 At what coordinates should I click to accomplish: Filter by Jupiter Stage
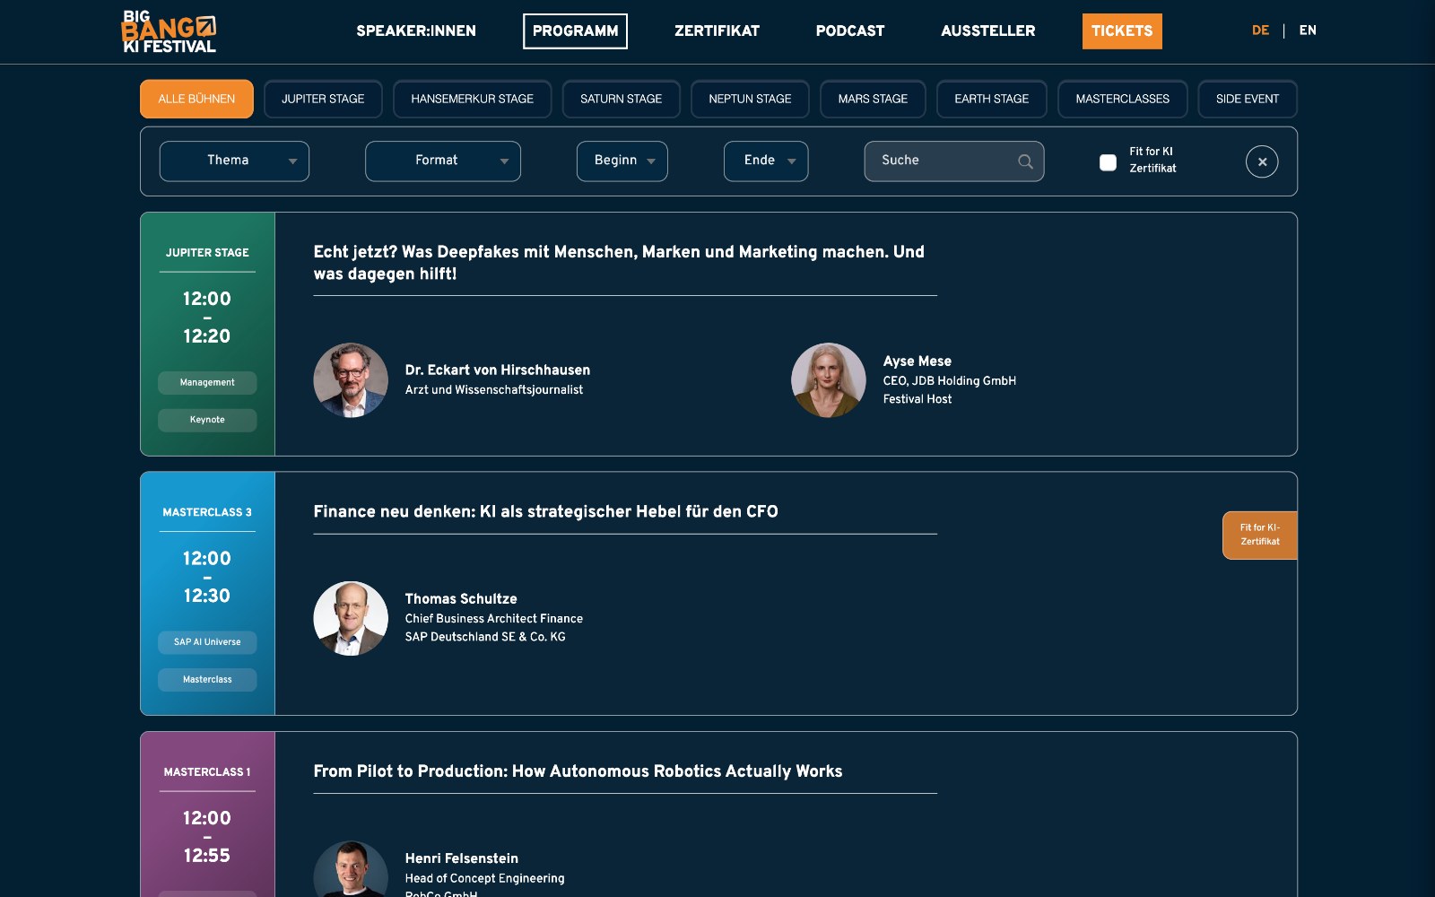click(x=323, y=99)
